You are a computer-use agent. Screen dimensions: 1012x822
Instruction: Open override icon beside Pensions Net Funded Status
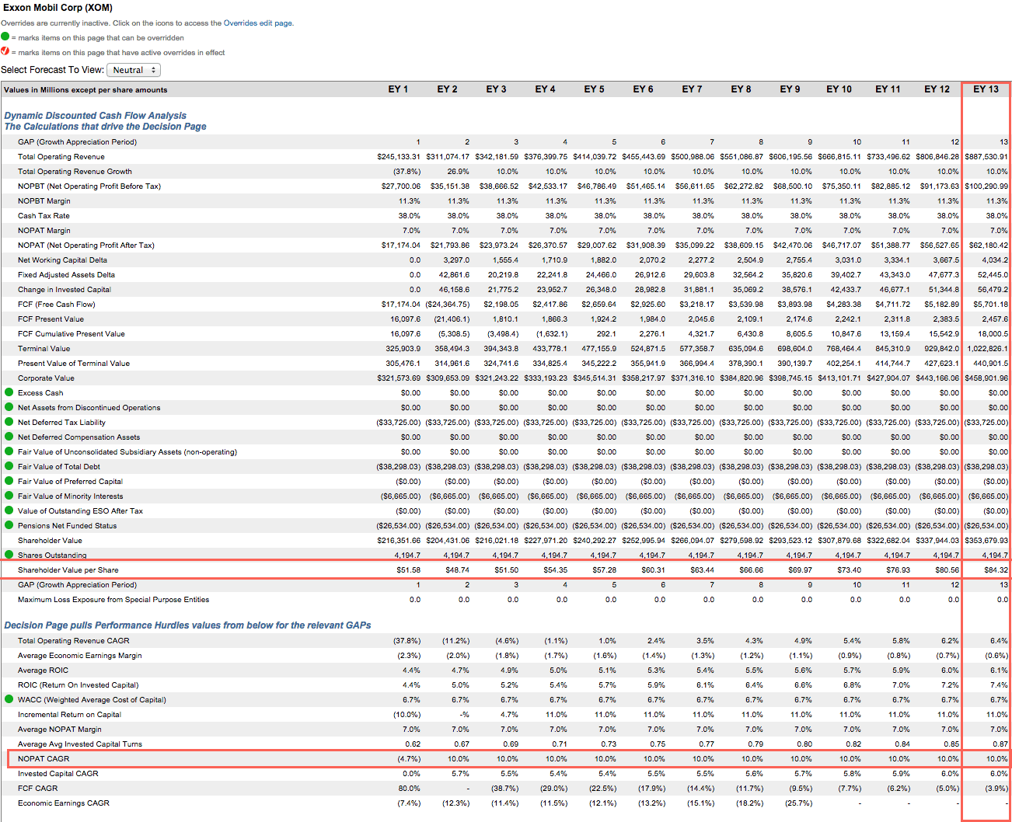[9, 525]
